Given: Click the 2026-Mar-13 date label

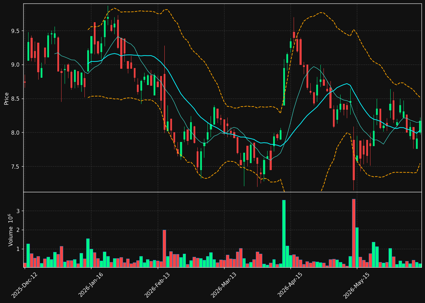Looking at the screenshot, I should (x=224, y=285).
